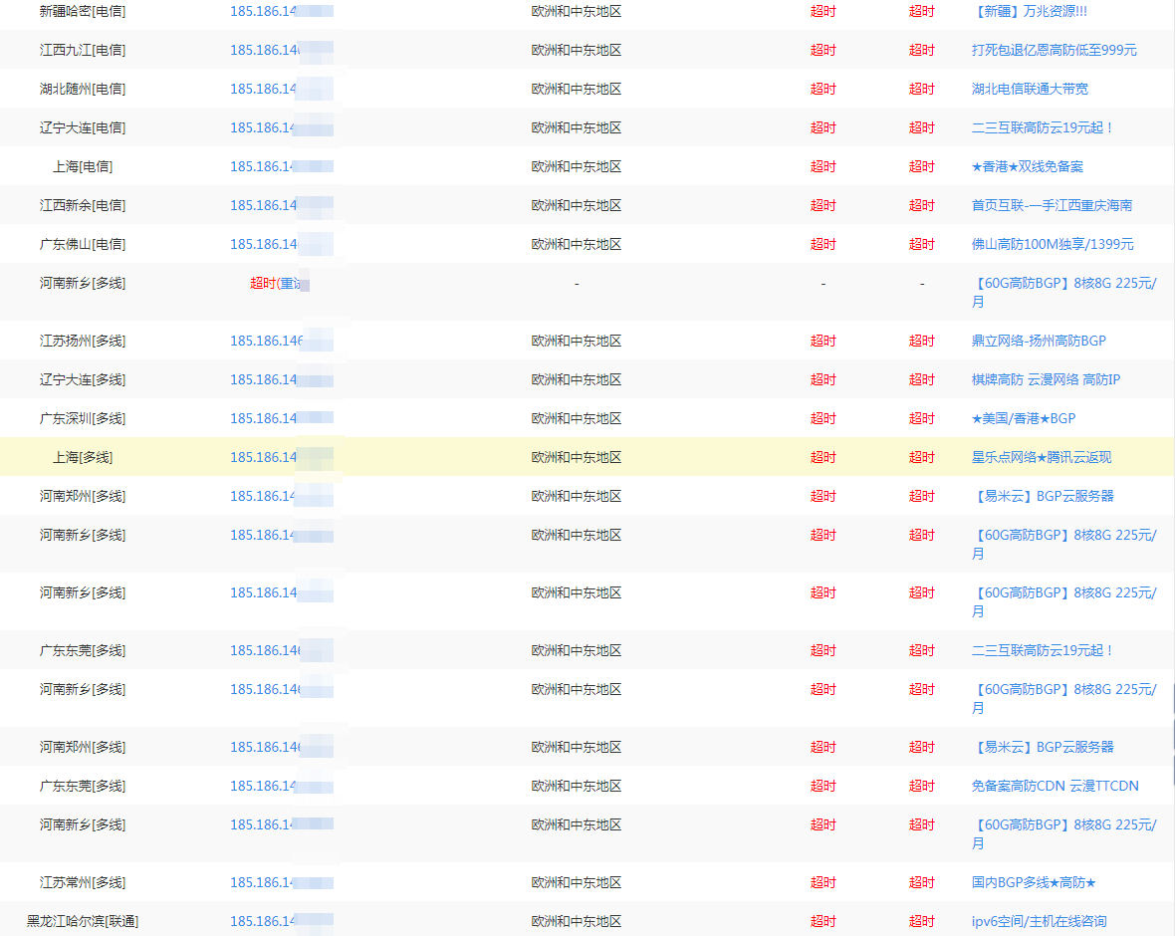Select the 黑龙江哈尔滨[联通] node name

[83, 922]
